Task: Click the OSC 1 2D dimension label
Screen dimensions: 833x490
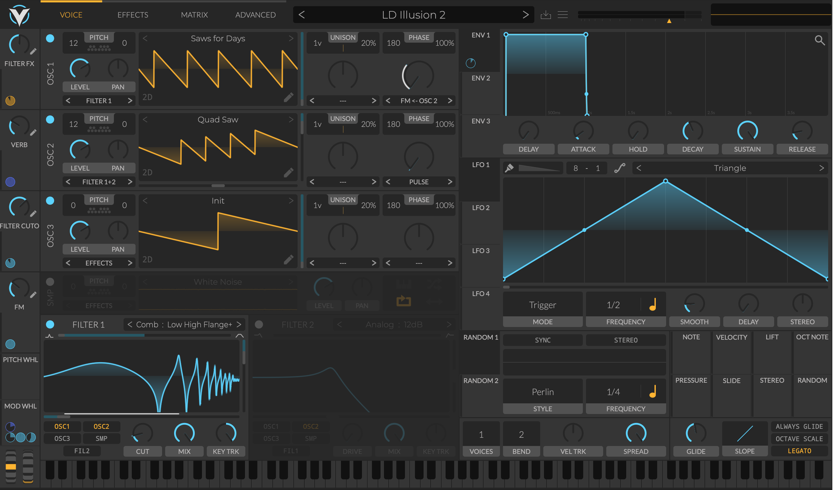Action: click(147, 97)
